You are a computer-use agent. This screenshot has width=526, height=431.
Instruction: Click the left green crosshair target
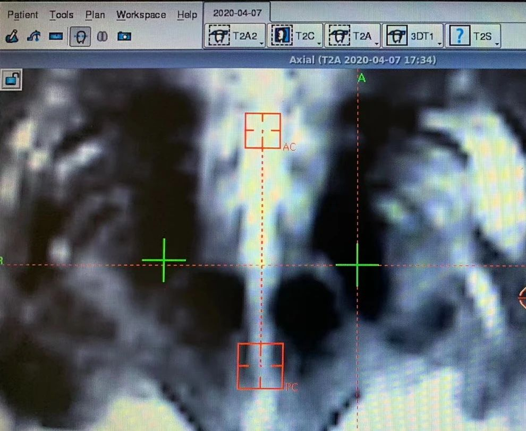(164, 260)
